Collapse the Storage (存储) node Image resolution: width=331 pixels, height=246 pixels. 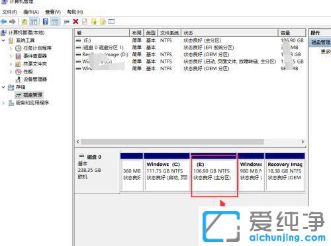[x=3, y=87]
